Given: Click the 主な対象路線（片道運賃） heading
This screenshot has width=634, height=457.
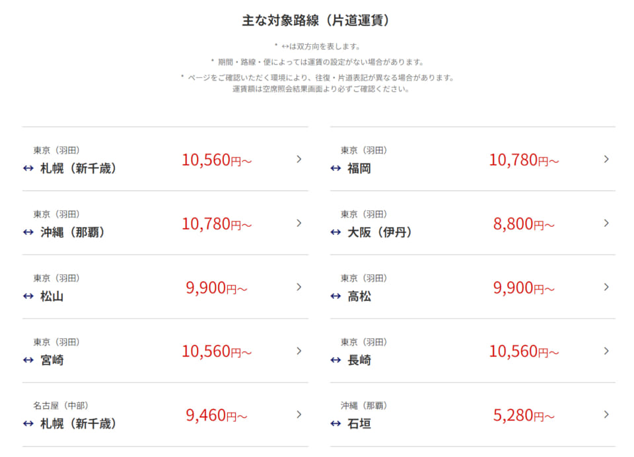Looking at the screenshot, I should [317, 20].
